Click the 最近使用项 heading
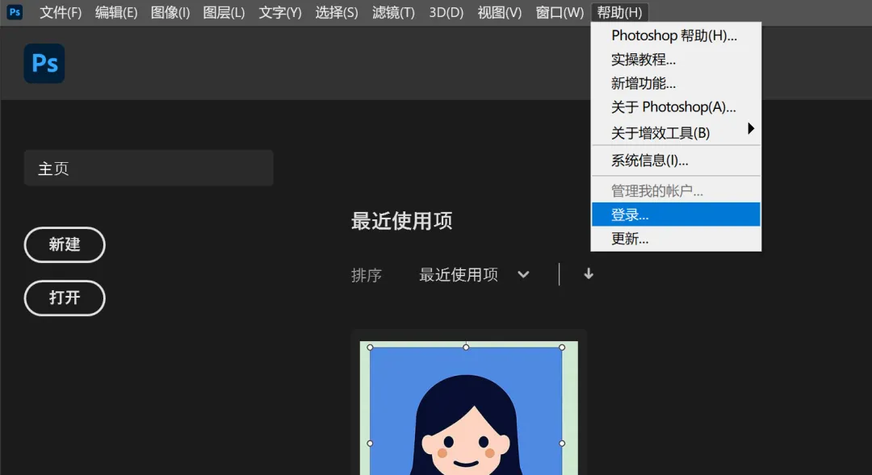Viewport: 872px width, 475px height. (401, 221)
